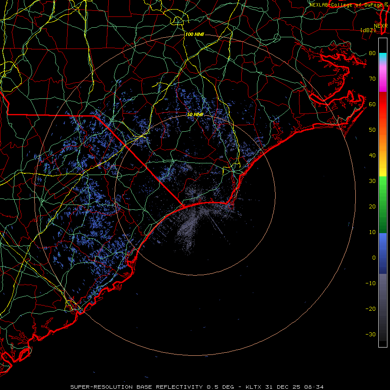The height and width of the screenshot is (390, 390).
Task: Click the "100 NMI" range ring label
Action: point(195,34)
